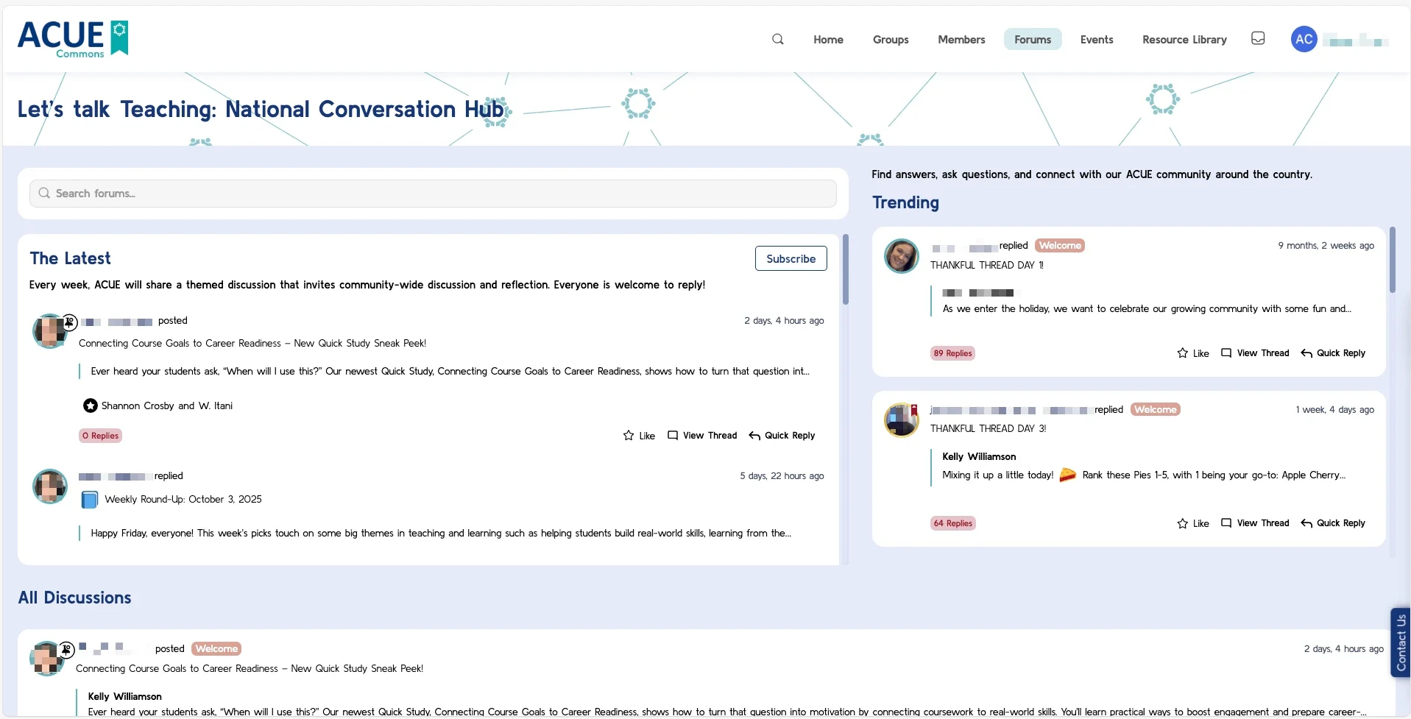View thread for THANKFUL THREAD DAY 1
Viewport: 1411px width, 719px height.
(x=1255, y=353)
